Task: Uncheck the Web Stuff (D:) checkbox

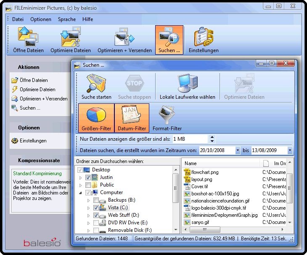Action: [96, 216]
